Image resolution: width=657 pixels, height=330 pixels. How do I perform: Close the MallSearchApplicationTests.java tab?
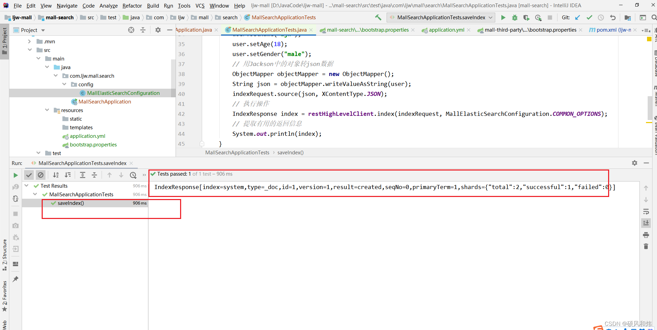[x=311, y=30]
